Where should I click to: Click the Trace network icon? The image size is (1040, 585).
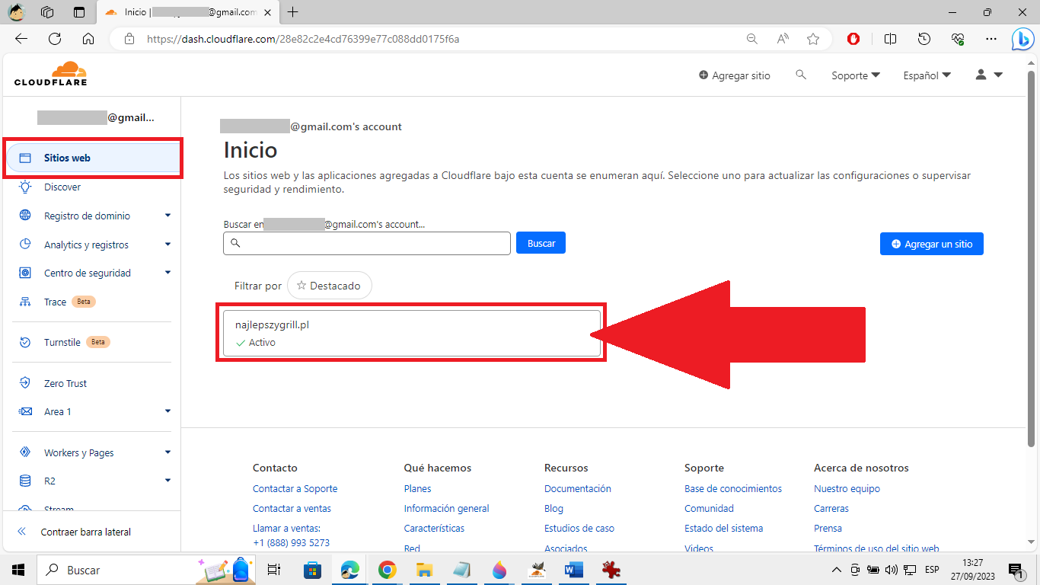point(25,302)
